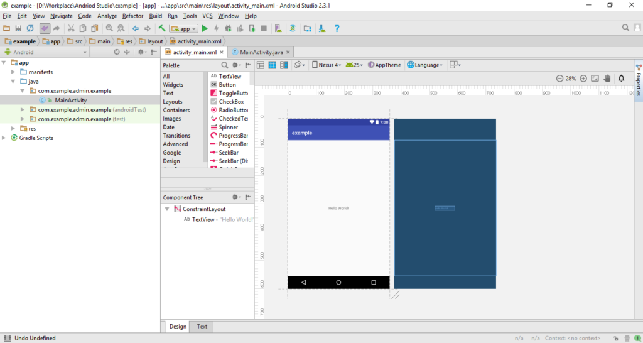Select MainActivity in project tree
This screenshot has width=643, height=343.
[x=70, y=100]
